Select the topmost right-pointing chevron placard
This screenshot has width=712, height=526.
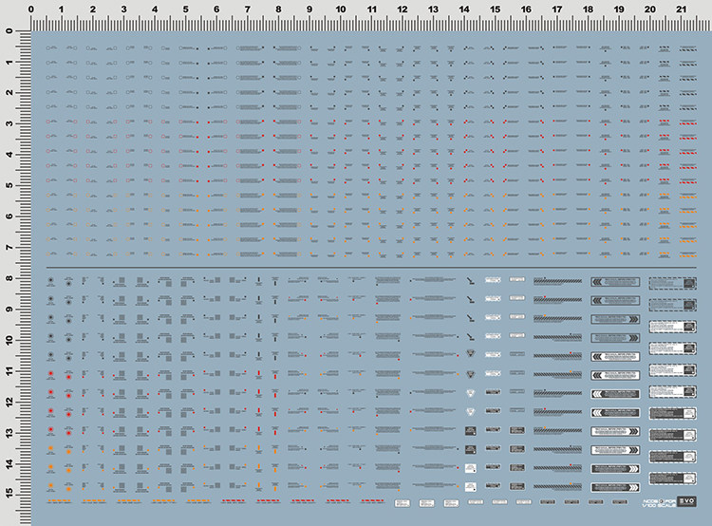pyautogui.click(x=615, y=319)
